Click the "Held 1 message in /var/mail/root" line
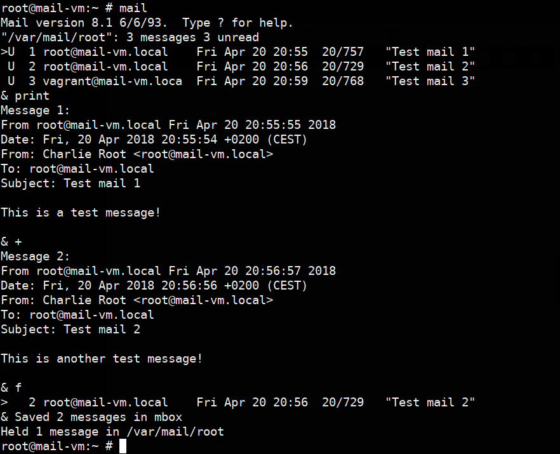This screenshot has height=454, width=560. click(112, 432)
